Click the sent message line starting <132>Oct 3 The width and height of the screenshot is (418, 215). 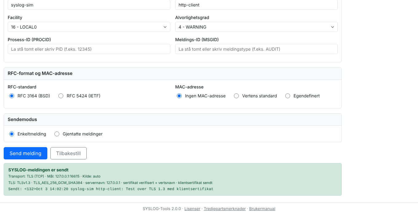(x=111, y=189)
